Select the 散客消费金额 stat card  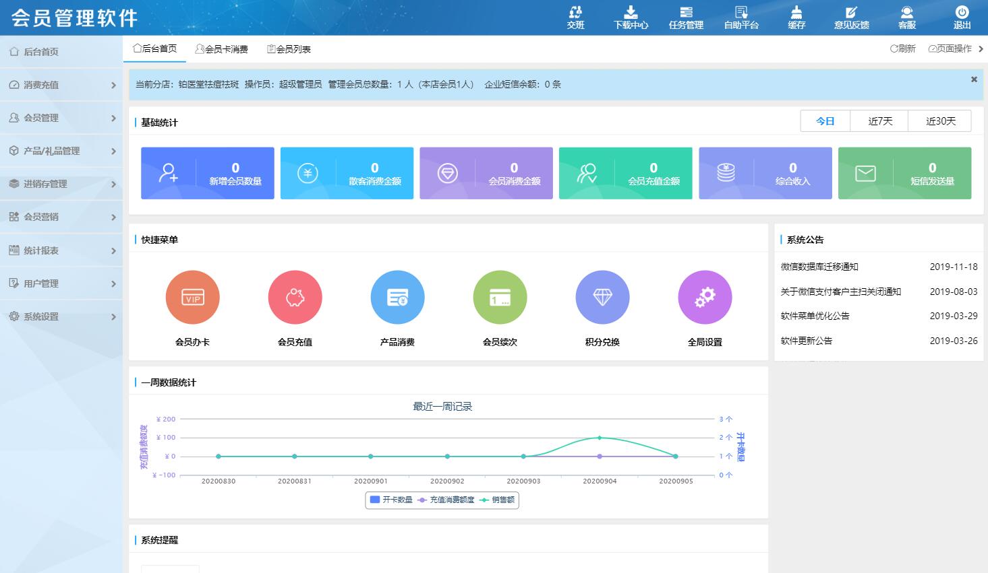347,173
